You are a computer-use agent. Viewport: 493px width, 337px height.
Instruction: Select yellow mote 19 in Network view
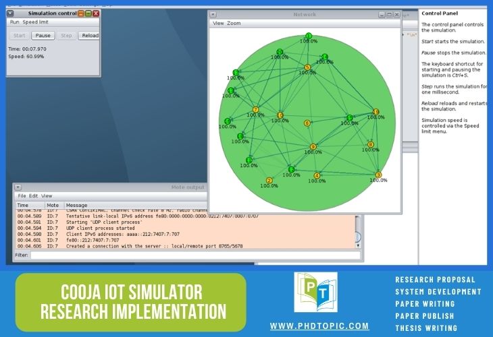(375, 112)
